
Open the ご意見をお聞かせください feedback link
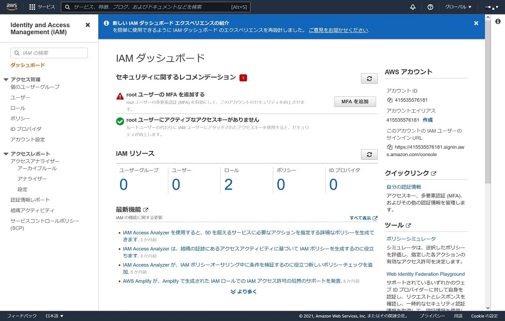coord(338,30)
